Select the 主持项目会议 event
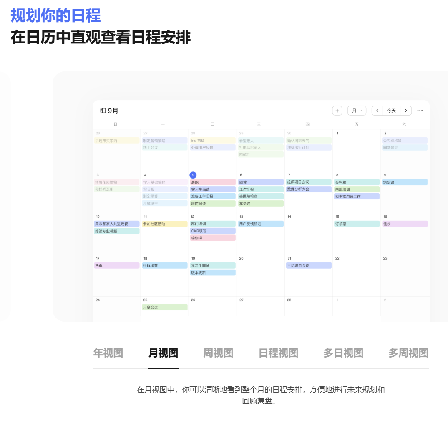Viewport: 448px width, 426px height. pos(309,266)
